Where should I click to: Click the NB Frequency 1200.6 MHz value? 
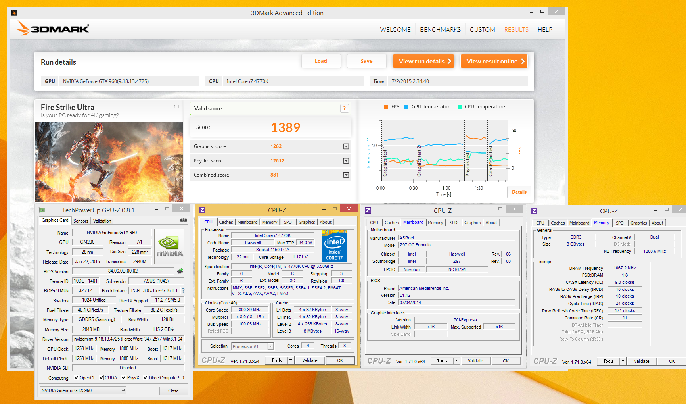[x=654, y=251]
